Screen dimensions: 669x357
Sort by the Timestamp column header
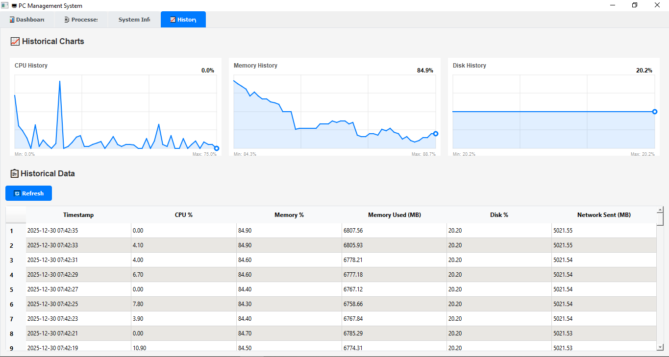click(78, 215)
